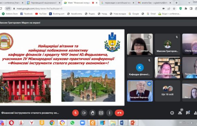
Task: Open Viber icon in the taskbar
Action: tap(1, 123)
